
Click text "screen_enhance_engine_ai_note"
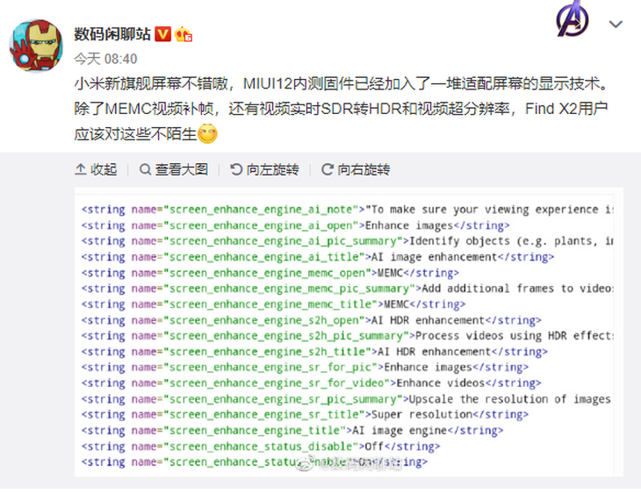pyautogui.click(x=261, y=210)
